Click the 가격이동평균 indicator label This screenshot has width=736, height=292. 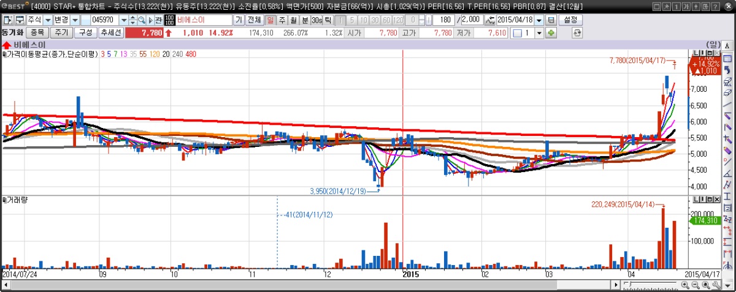pyautogui.click(x=52, y=54)
